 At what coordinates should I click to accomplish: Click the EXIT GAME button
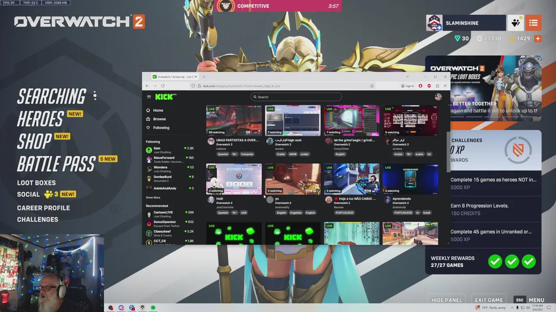click(489, 300)
